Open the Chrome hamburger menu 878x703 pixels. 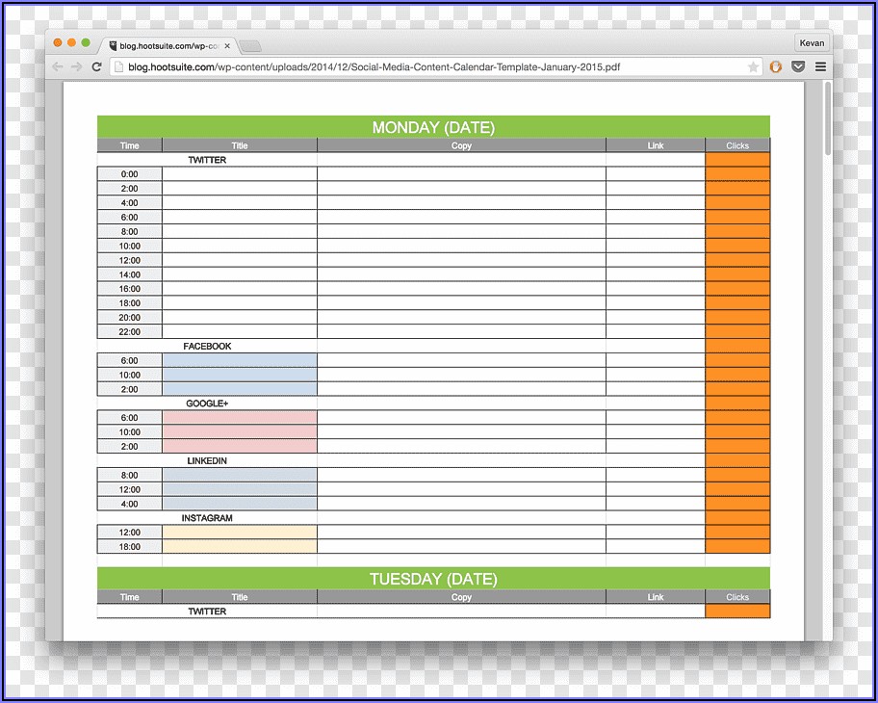[x=820, y=67]
